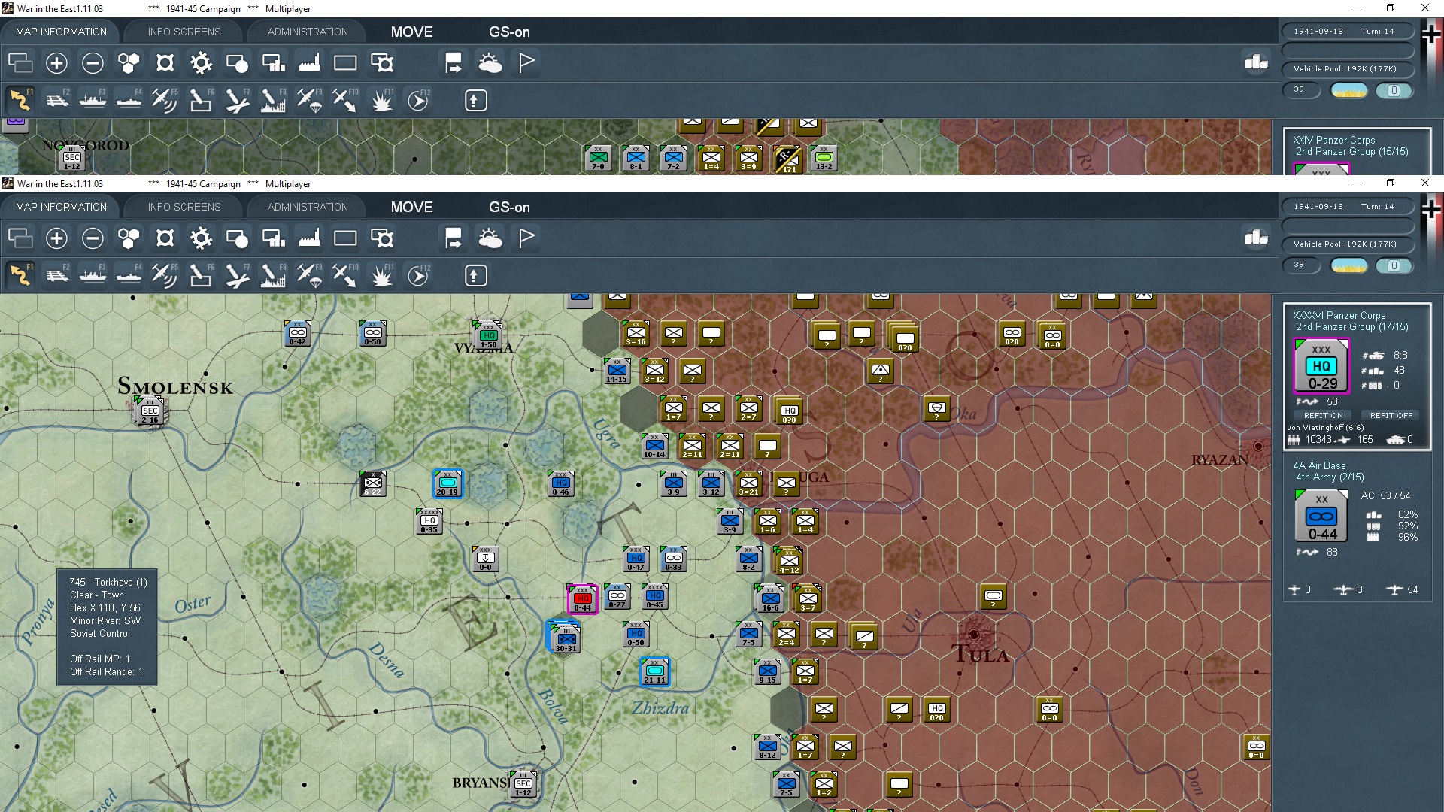Image resolution: width=1444 pixels, height=812 pixels.
Task: Select Rail move mode F2 in lower window
Action: pyautogui.click(x=56, y=276)
